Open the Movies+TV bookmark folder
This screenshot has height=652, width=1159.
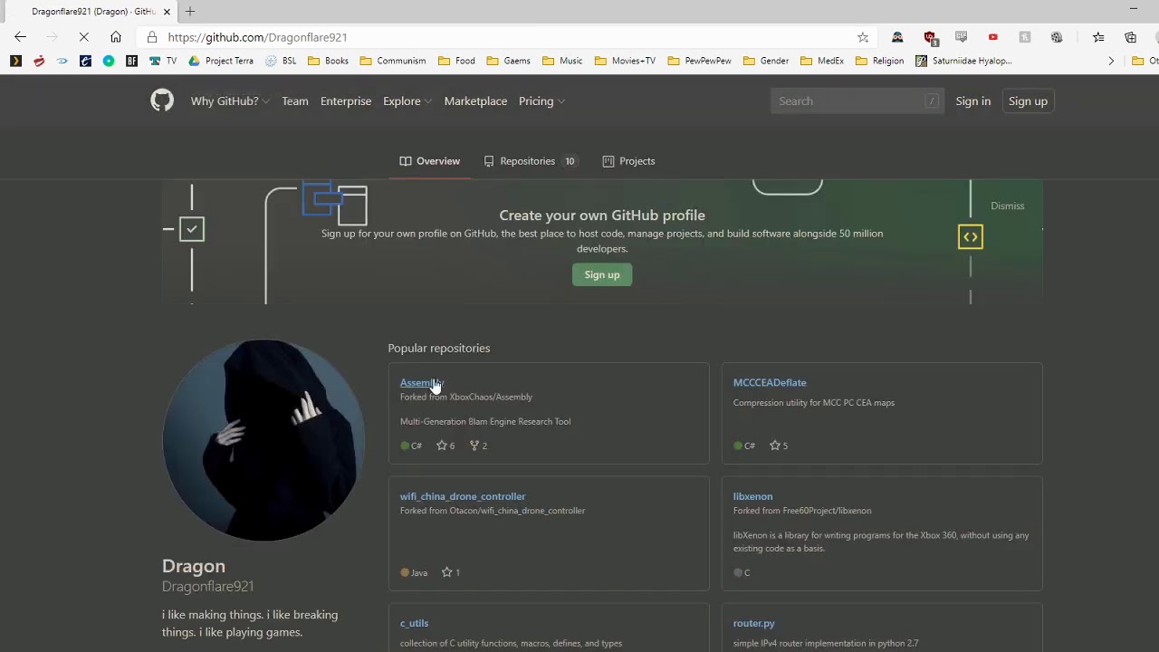(625, 61)
